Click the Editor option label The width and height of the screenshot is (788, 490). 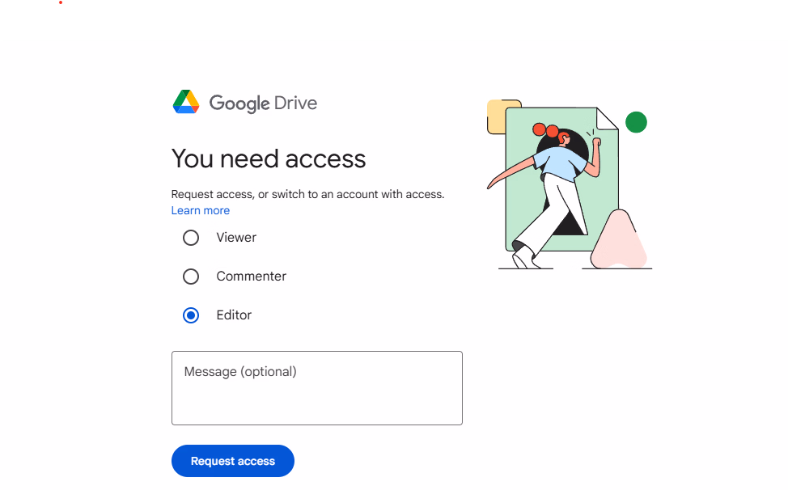point(234,315)
